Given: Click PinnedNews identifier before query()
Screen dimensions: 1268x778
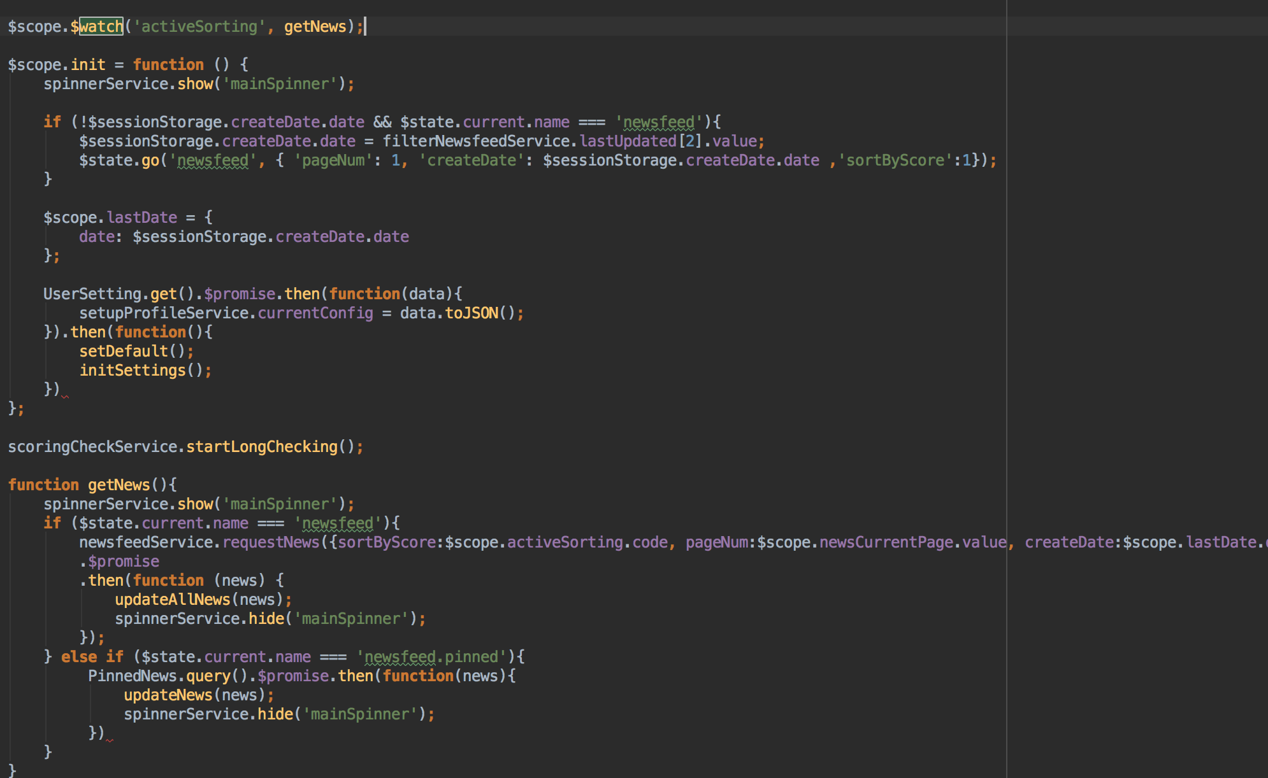Looking at the screenshot, I should click(132, 676).
